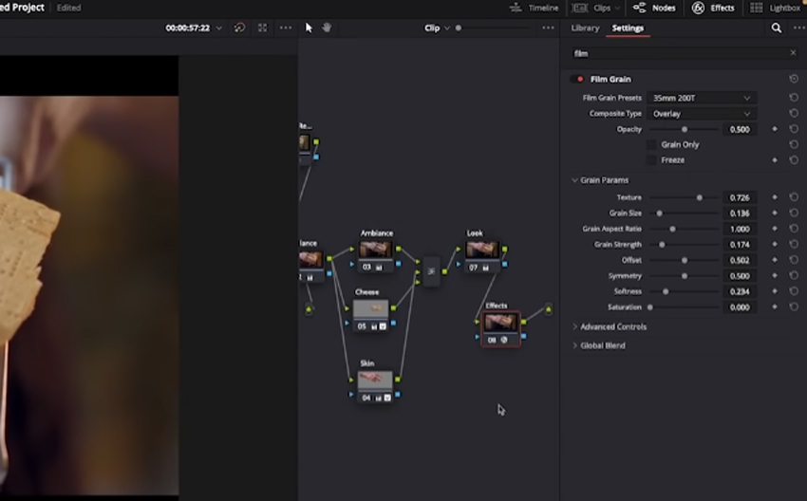Open the effects panel options menu
Screen dimensions: 807x501
[799, 28]
